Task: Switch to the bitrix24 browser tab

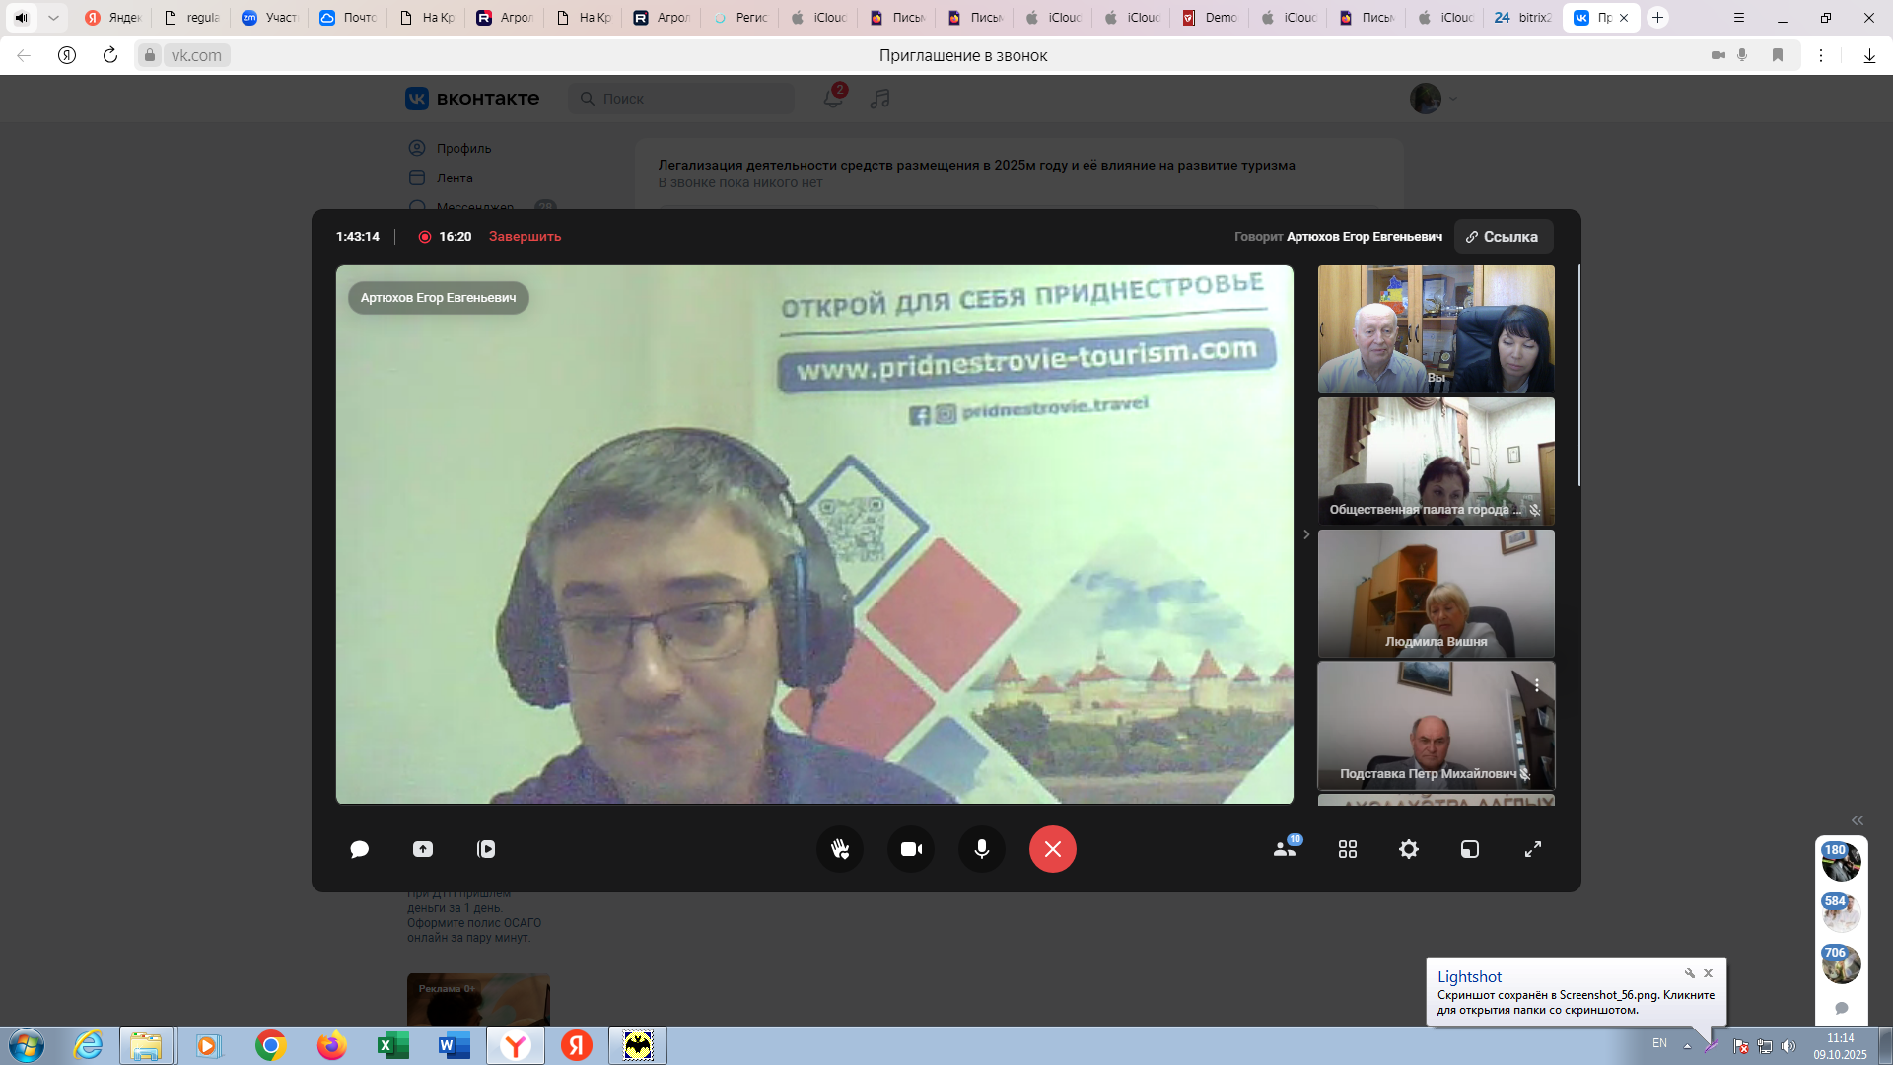Action: 1523,18
